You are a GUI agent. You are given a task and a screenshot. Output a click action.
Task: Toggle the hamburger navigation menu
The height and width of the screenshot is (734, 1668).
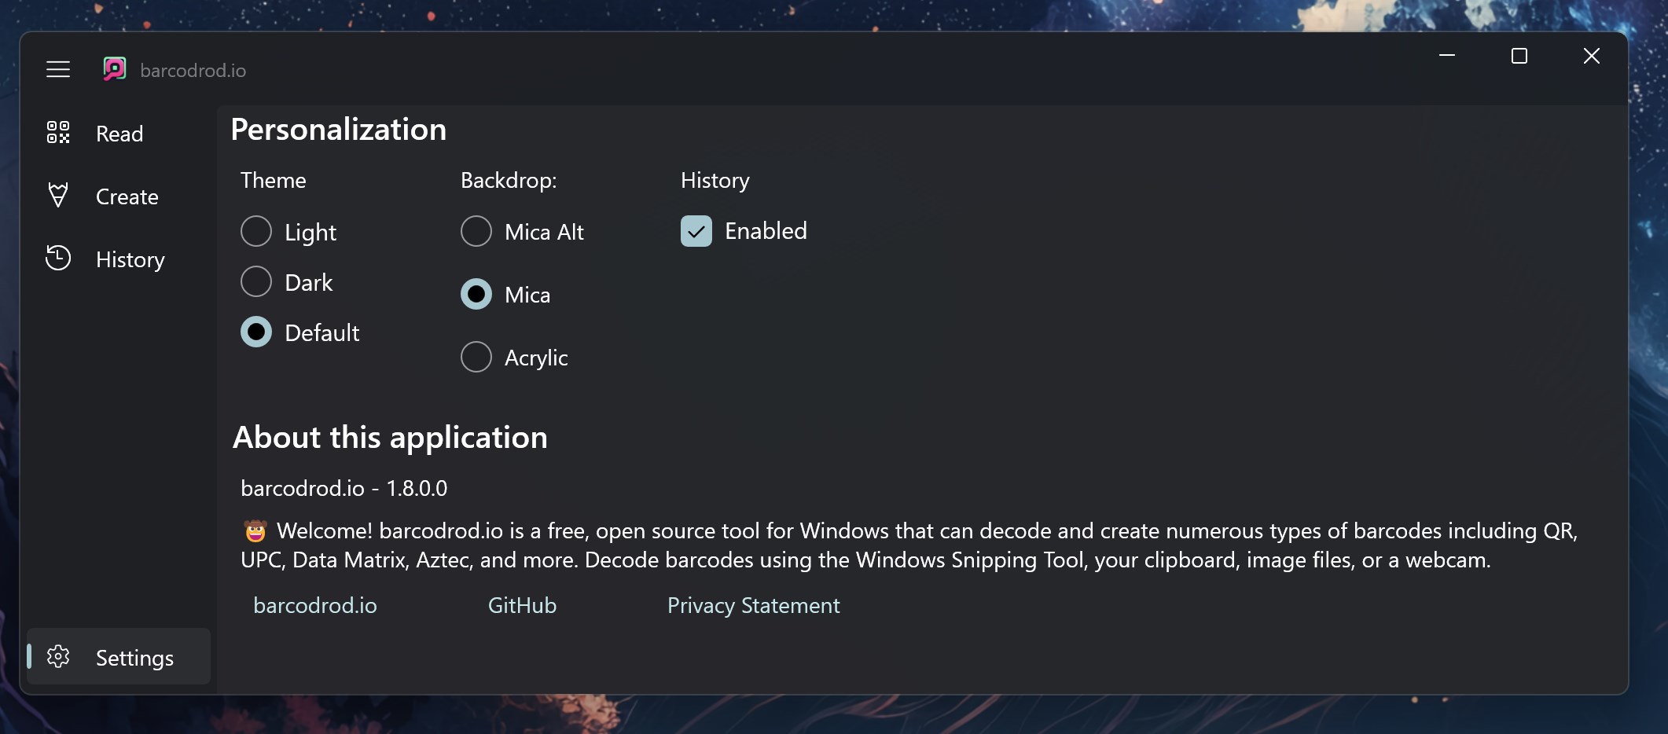[x=58, y=70]
